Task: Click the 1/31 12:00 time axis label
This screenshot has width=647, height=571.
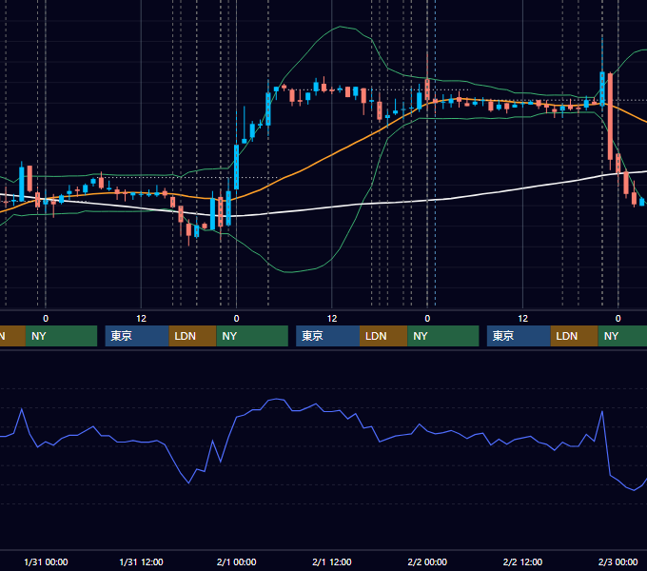Action: [x=141, y=561]
